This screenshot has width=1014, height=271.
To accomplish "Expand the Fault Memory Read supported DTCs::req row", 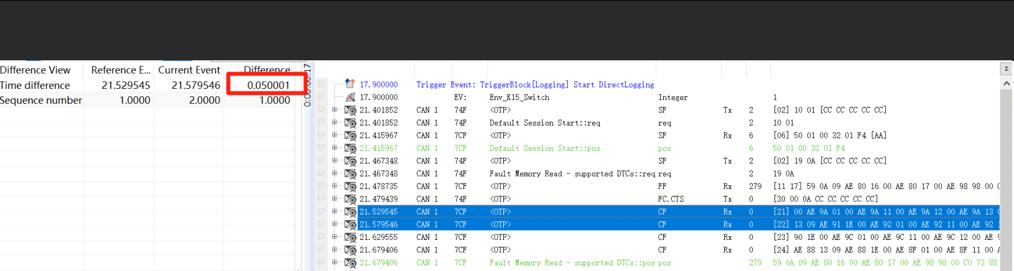I will tap(335, 173).
